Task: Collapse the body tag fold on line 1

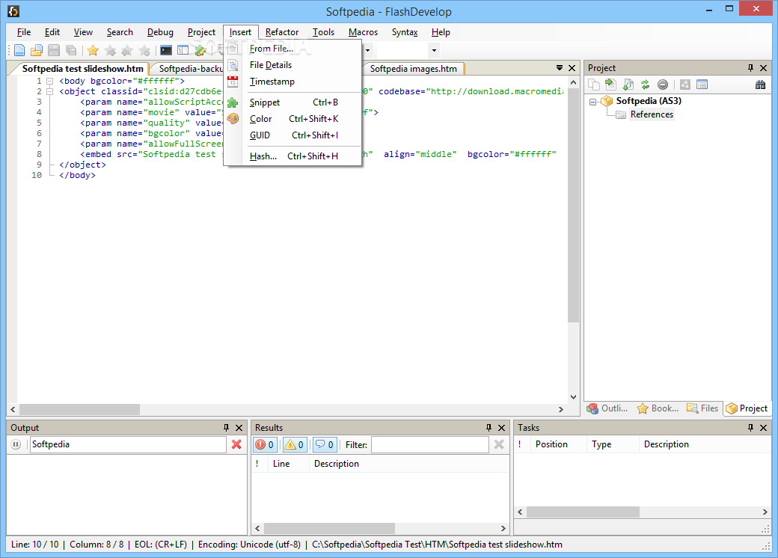Action: click(x=49, y=81)
